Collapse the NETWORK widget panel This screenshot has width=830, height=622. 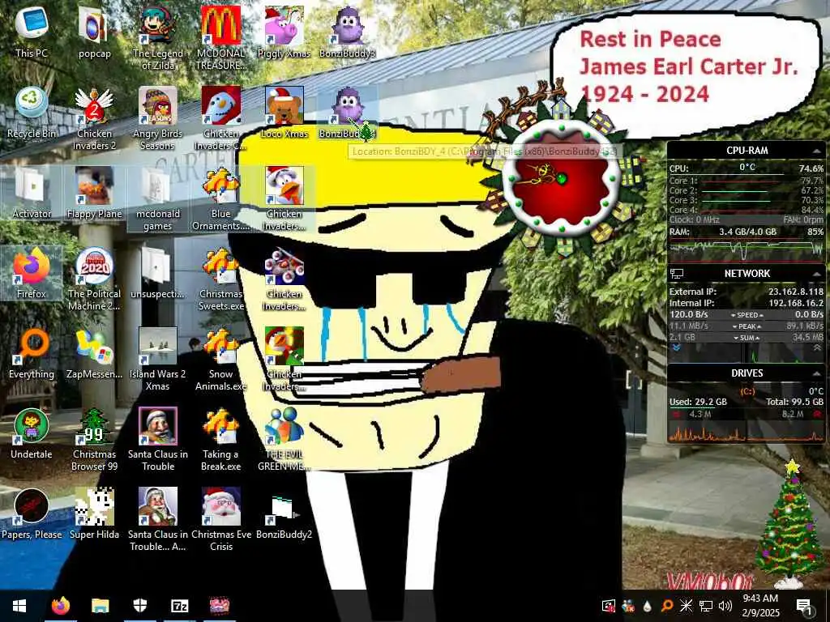click(x=817, y=274)
